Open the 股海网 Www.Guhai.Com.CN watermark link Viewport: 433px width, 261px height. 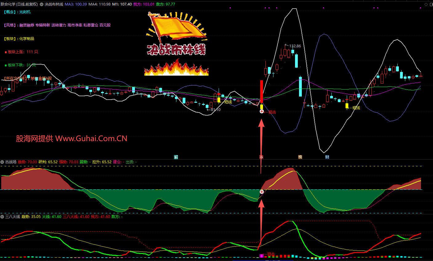[x=71, y=139]
